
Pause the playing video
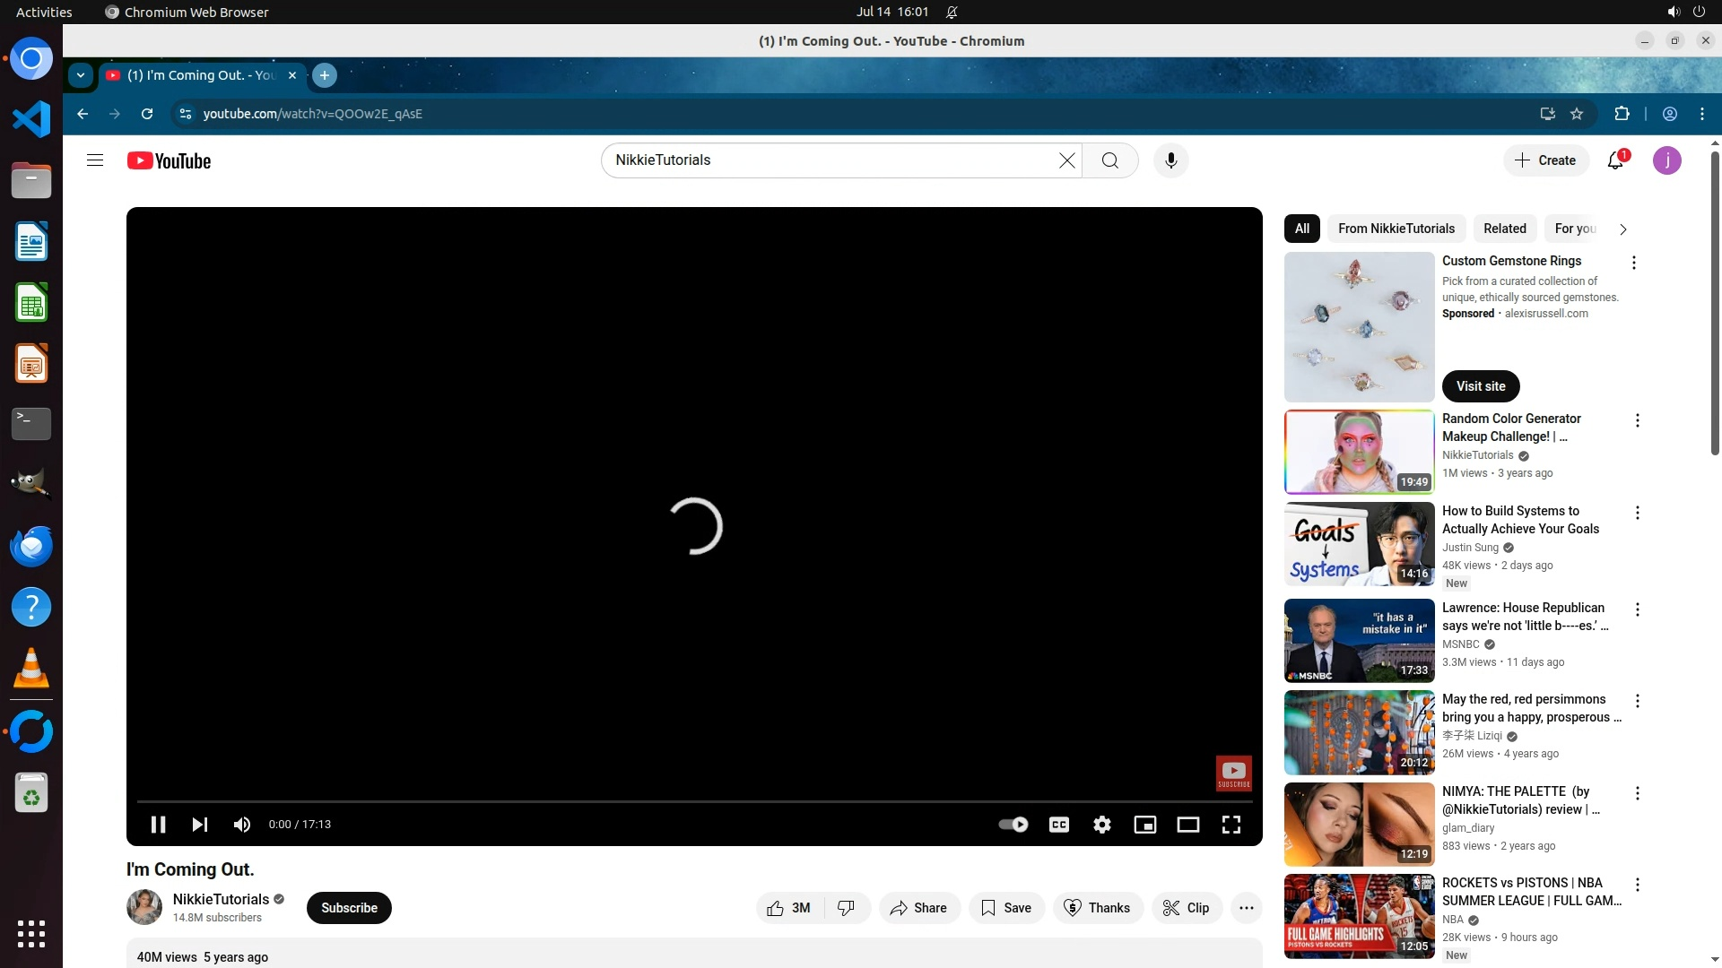(158, 825)
